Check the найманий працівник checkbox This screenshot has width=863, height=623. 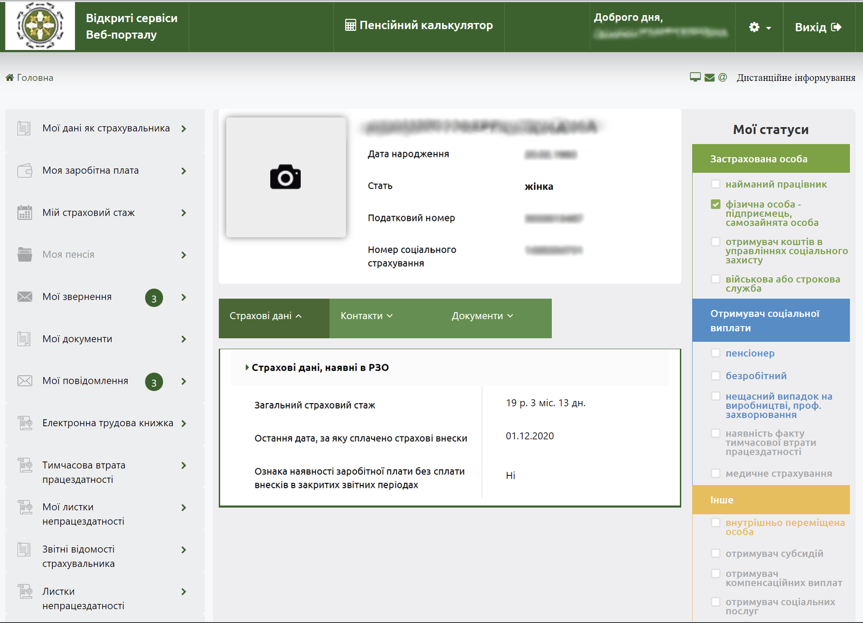pyautogui.click(x=716, y=184)
